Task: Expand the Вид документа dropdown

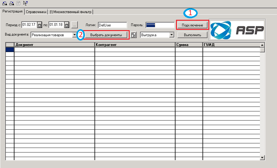Action: tap(74, 35)
